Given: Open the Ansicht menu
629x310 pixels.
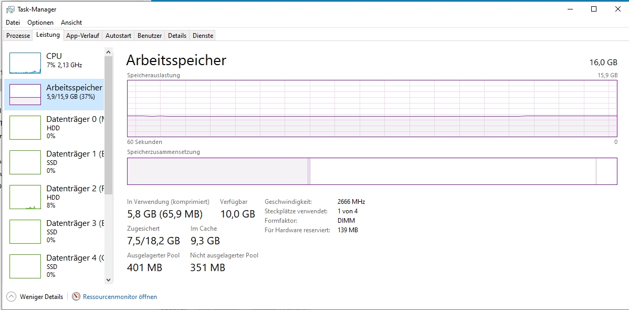Looking at the screenshot, I should (71, 23).
